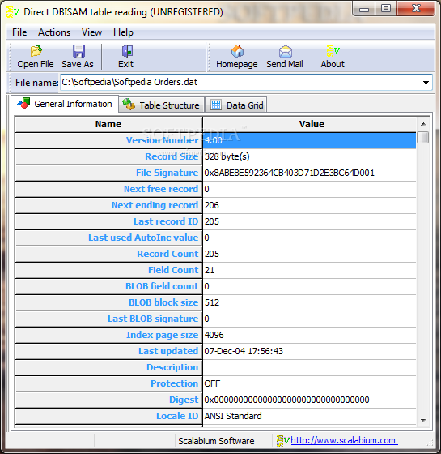Select the General Information tab
This screenshot has height=454, width=441.
click(x=65, y=104)
